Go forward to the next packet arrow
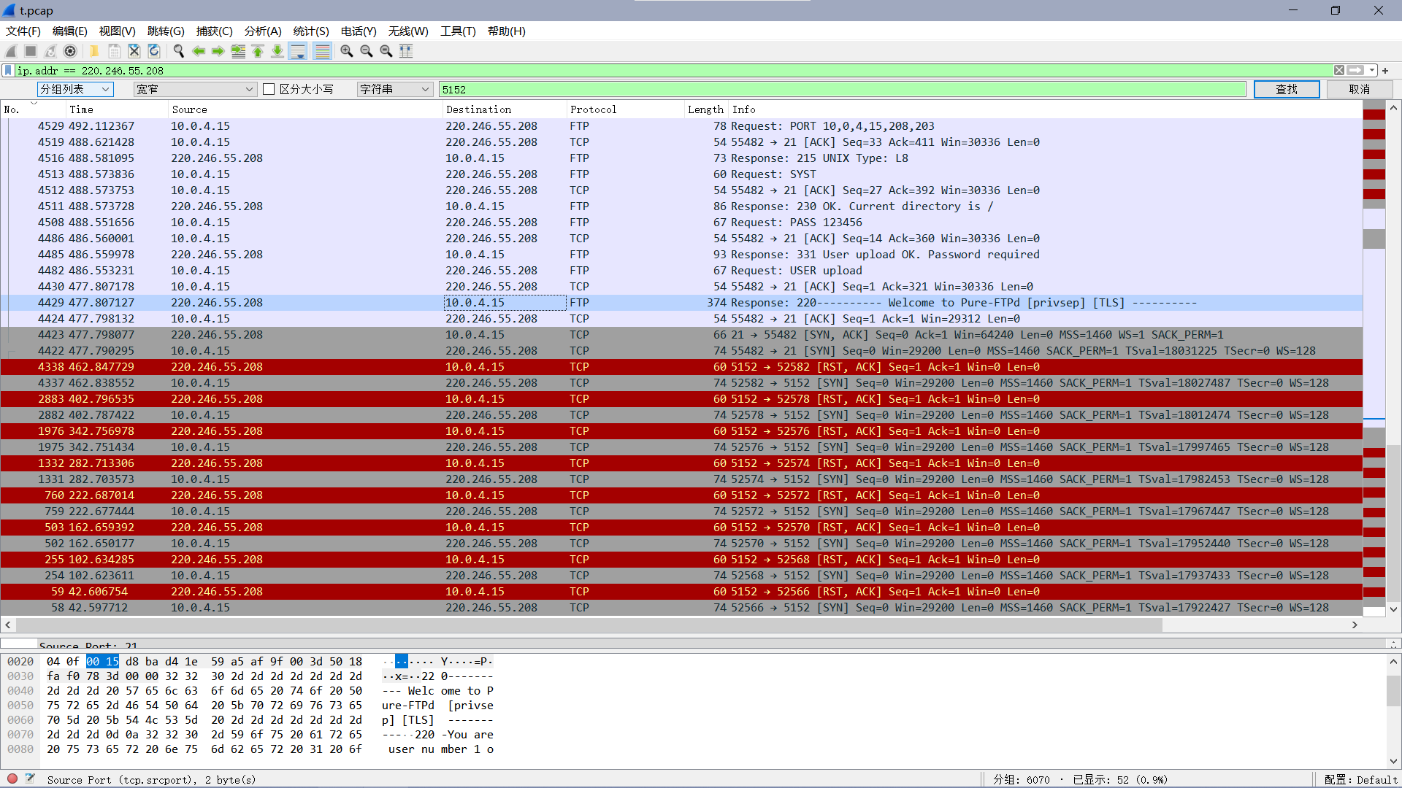This screenshot has height=788, width=1402. (x=218, y=51)
